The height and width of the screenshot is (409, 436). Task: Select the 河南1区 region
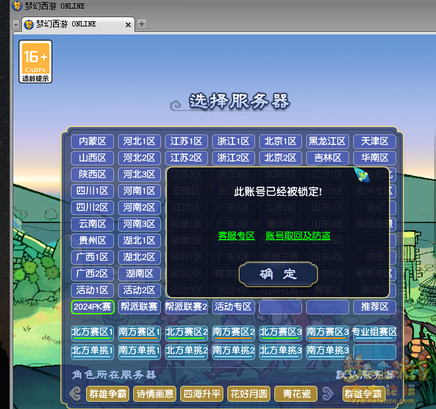(x=139, y=191)
